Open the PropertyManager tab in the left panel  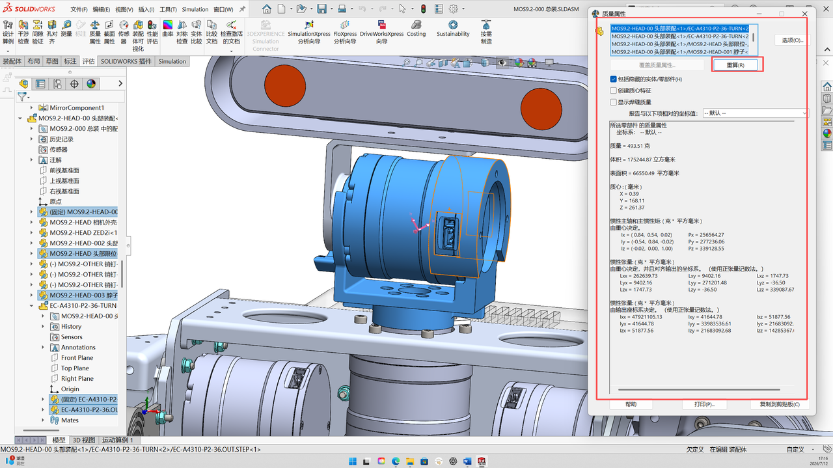point(40,84)
